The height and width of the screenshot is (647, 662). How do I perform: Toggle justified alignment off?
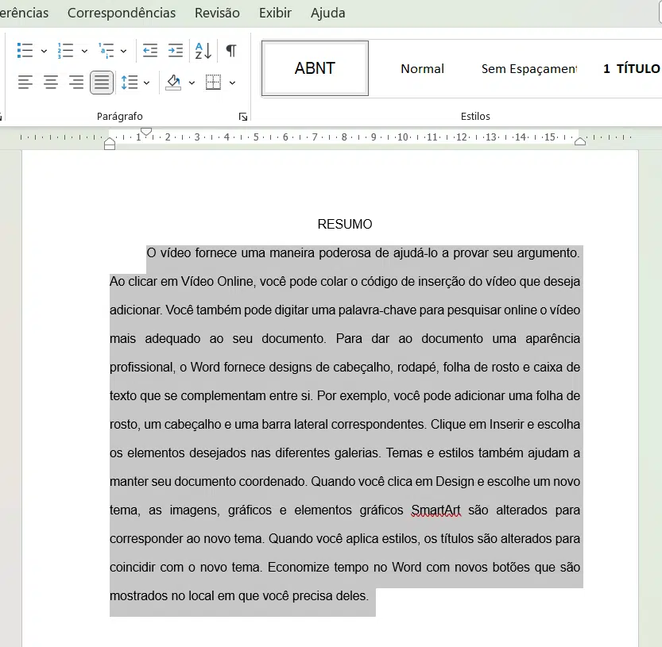point(102,82)
